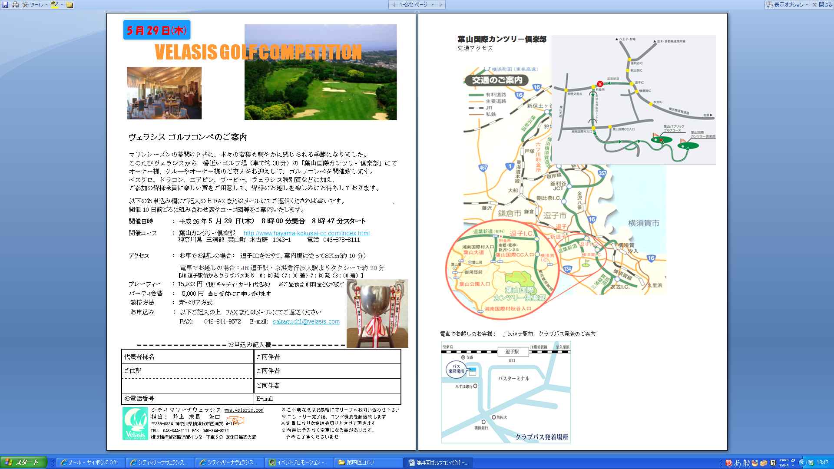Click the IME toolbox icon
Viewport: 834px width, 469px height.
[x=763, y=463]
